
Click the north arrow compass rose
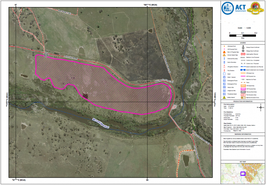pyautogui.click(x=260, y=107)
